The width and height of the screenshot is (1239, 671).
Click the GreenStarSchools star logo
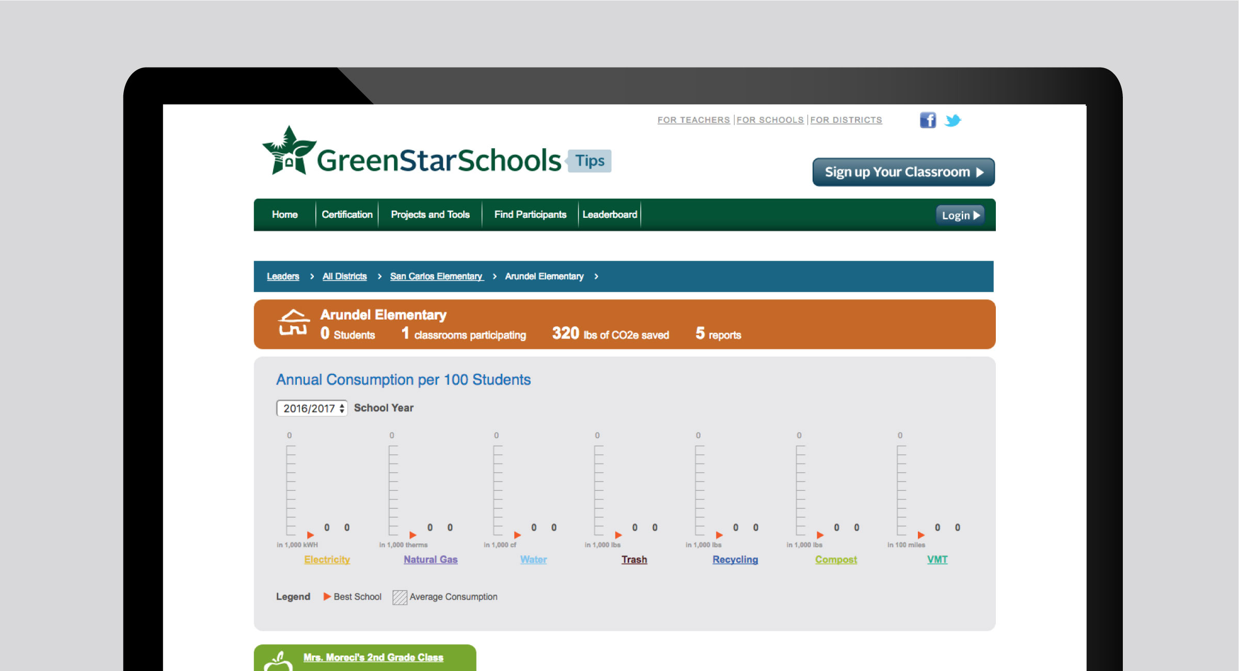(x=289, y=150)
